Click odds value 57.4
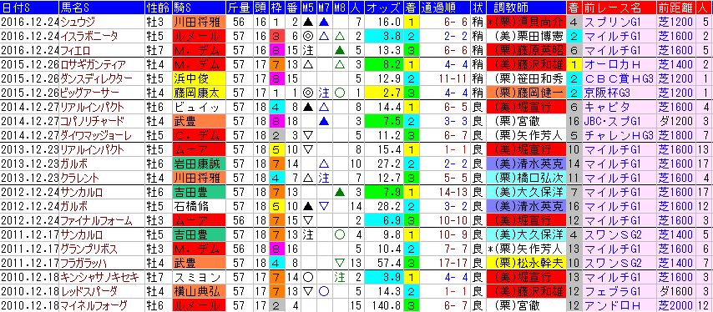713x312 pixels. click(x=384, y=262)
